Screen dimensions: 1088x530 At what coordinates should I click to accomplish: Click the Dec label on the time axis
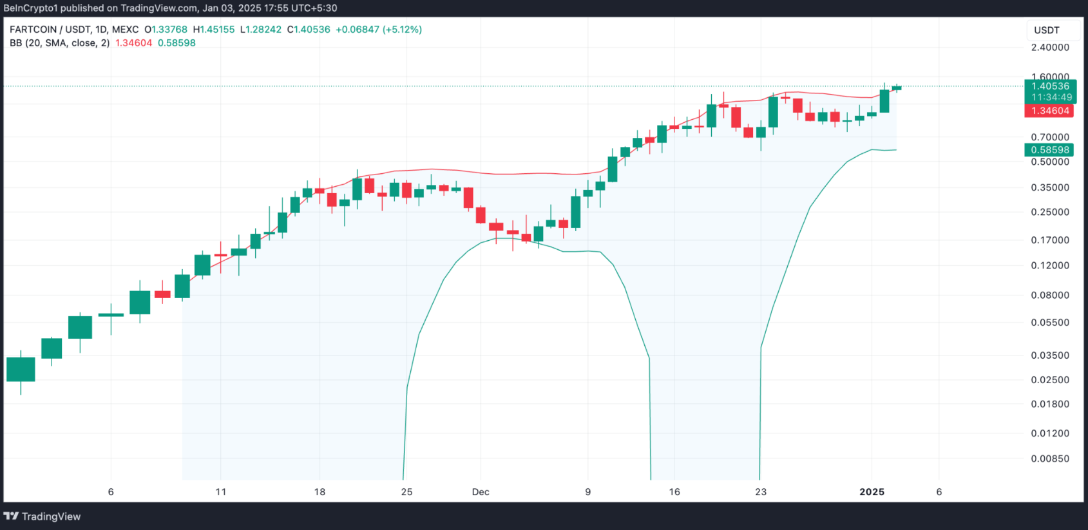coord(481,492)
